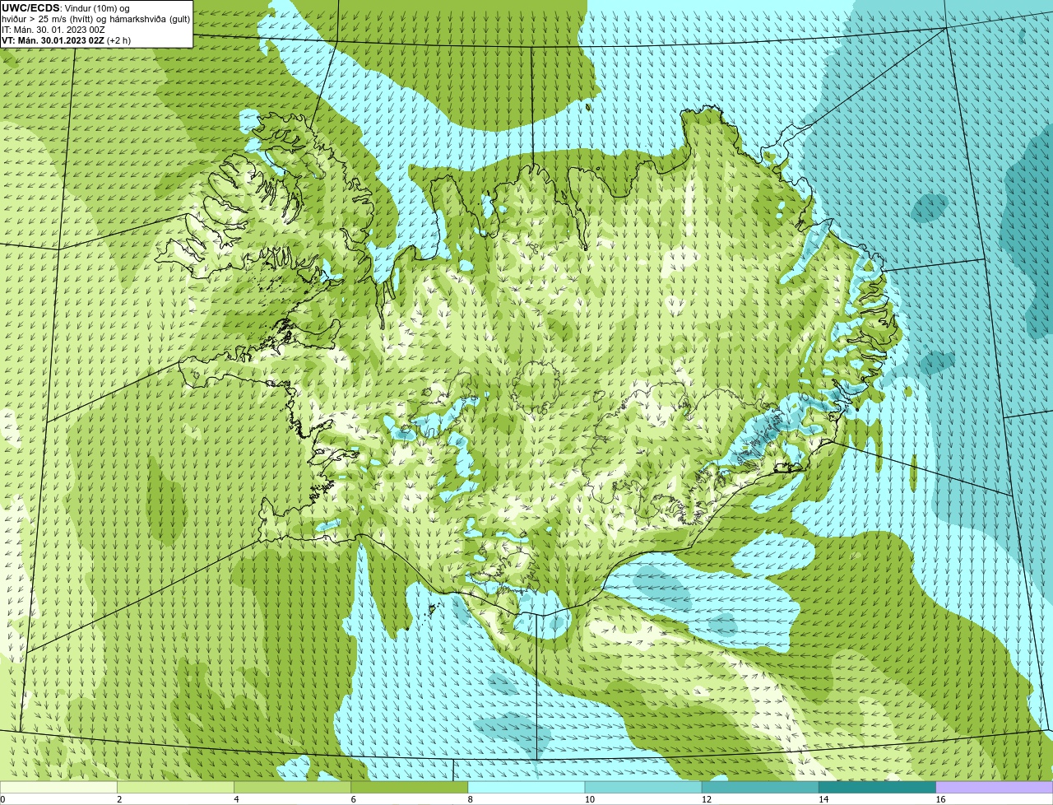The width and height of the screenshot is (1053, 805).
Task: Click the 8–10 m/s light cyan legend swatch
Action: point(526,787)
